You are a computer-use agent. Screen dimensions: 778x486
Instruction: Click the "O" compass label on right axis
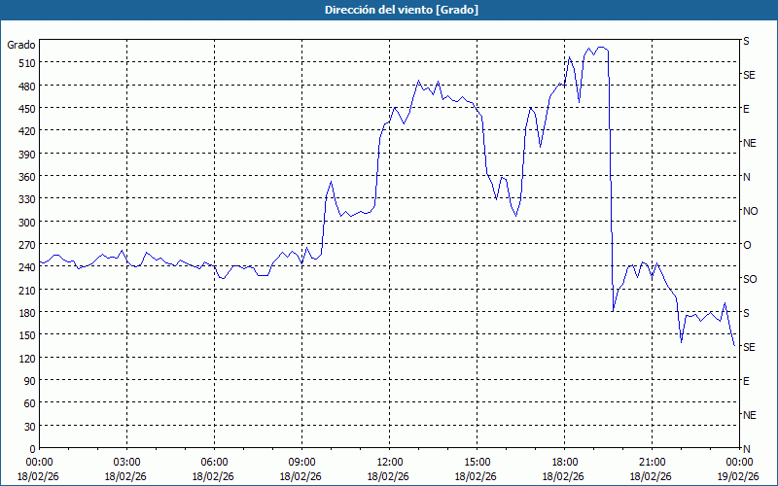(x=747, y=245)
